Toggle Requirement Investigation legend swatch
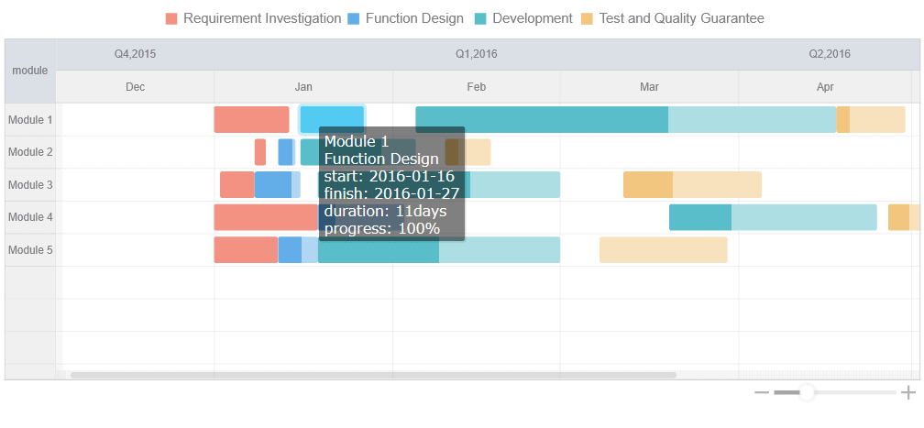 tap(171, 18)
